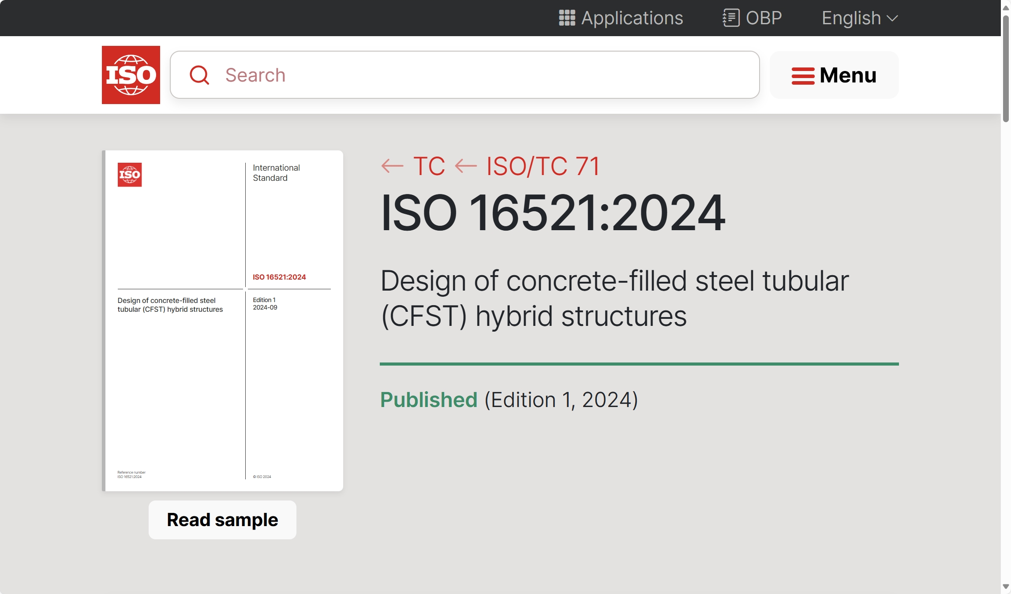This screenshot has width=1011, height=594.
Task: Click the left arrow before ISO/TC 71
Action: [x=466, y=166]
